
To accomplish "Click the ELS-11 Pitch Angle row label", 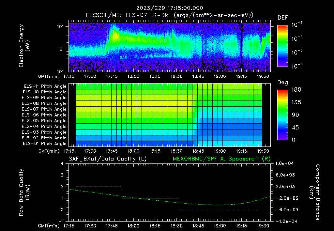I will click(x=45, y=86).
